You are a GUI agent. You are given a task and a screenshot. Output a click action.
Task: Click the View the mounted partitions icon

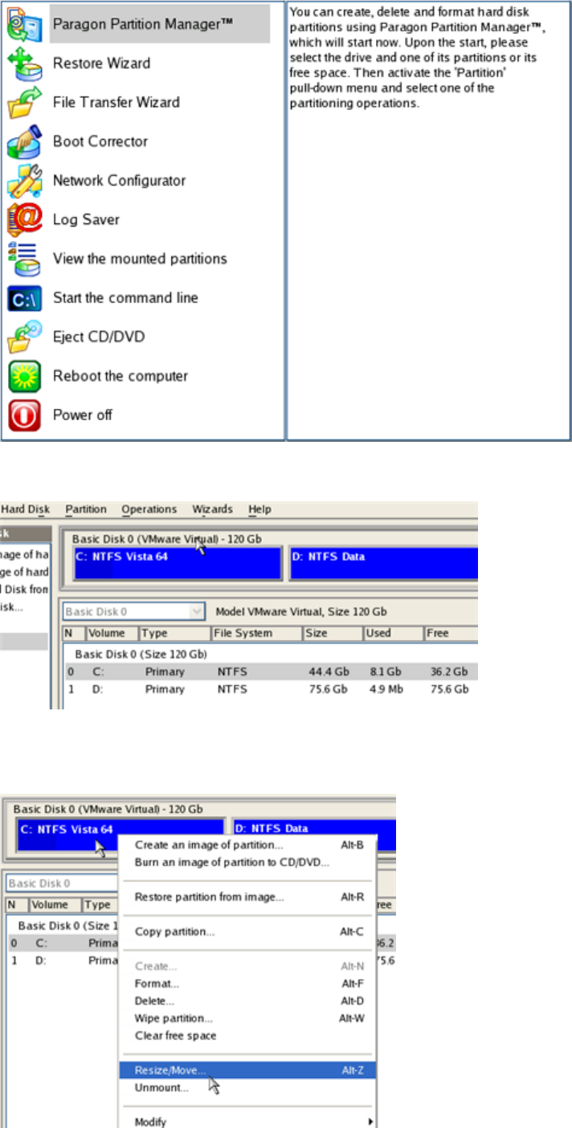24,259
